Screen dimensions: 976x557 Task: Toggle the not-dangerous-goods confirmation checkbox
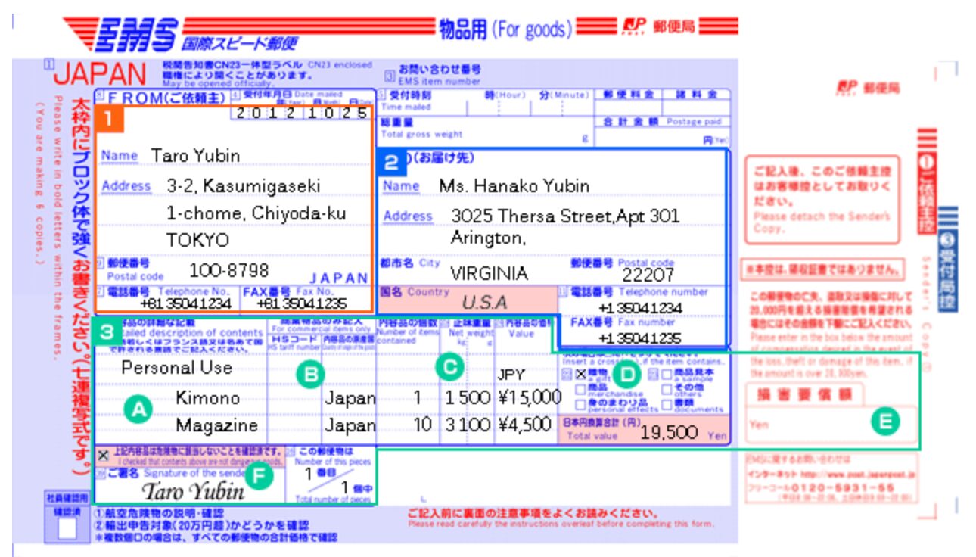click(103, 455)
